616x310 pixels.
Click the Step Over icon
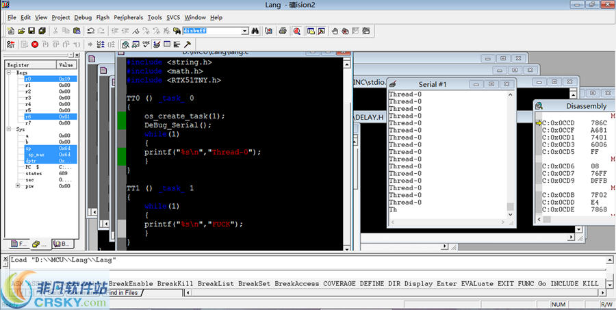[x=56, y=44]
